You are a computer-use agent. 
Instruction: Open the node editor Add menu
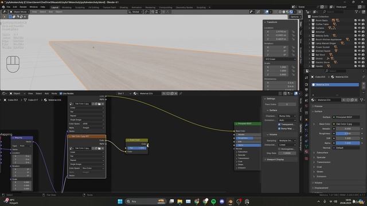46,93
